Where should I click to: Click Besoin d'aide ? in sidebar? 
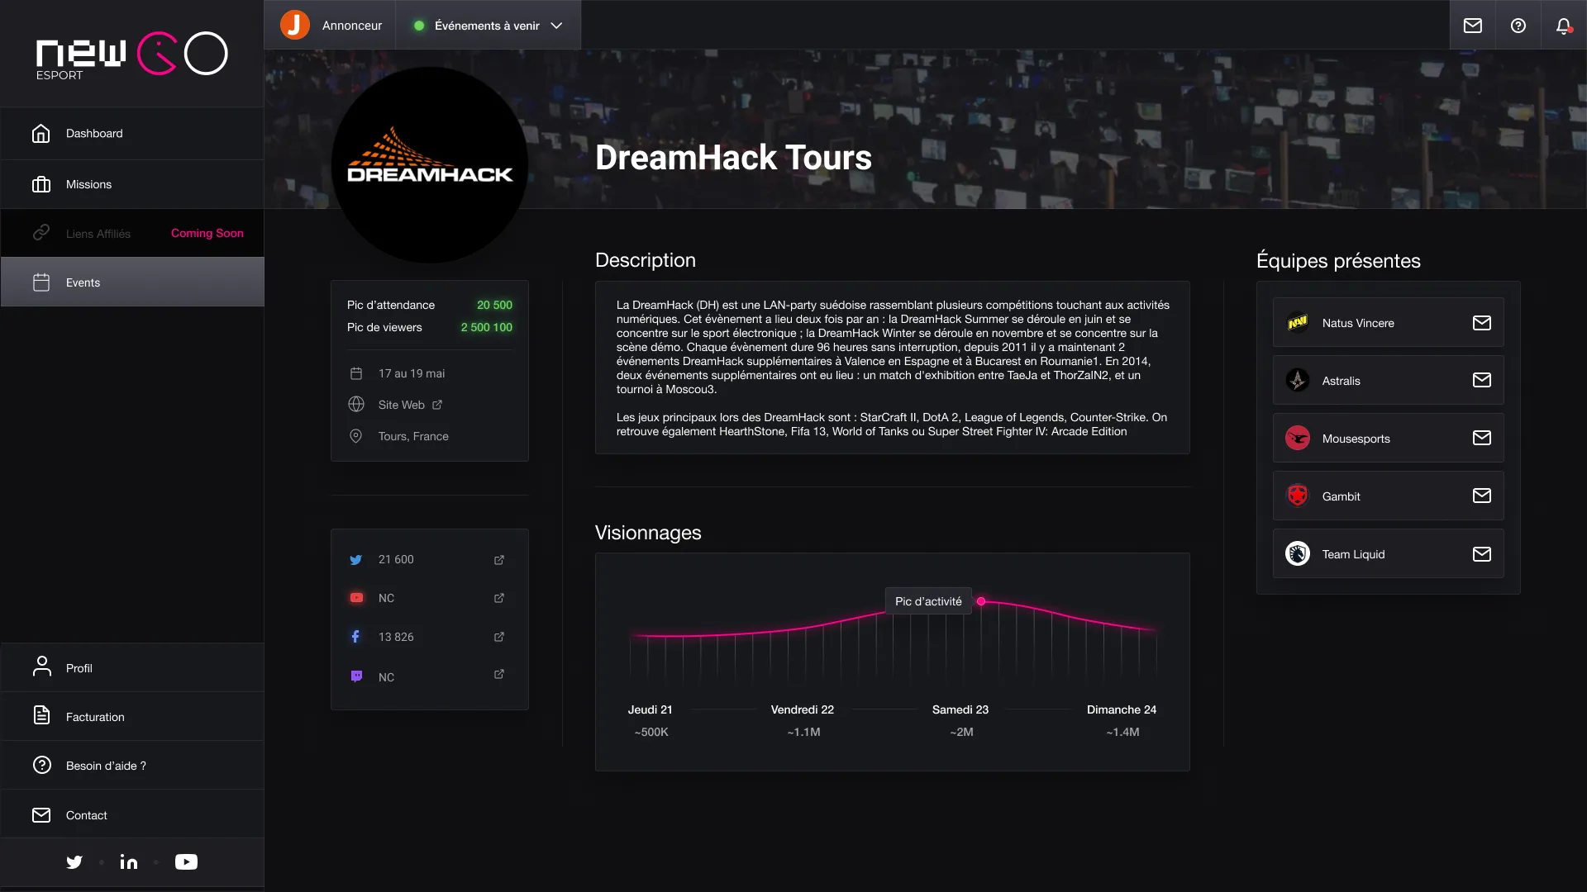click(x=132, y=766)
